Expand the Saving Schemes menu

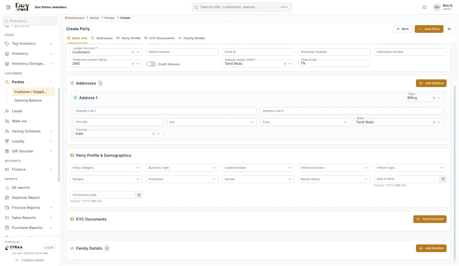29,131
